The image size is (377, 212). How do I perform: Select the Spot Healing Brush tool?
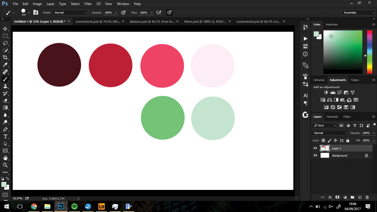(5, 72)
